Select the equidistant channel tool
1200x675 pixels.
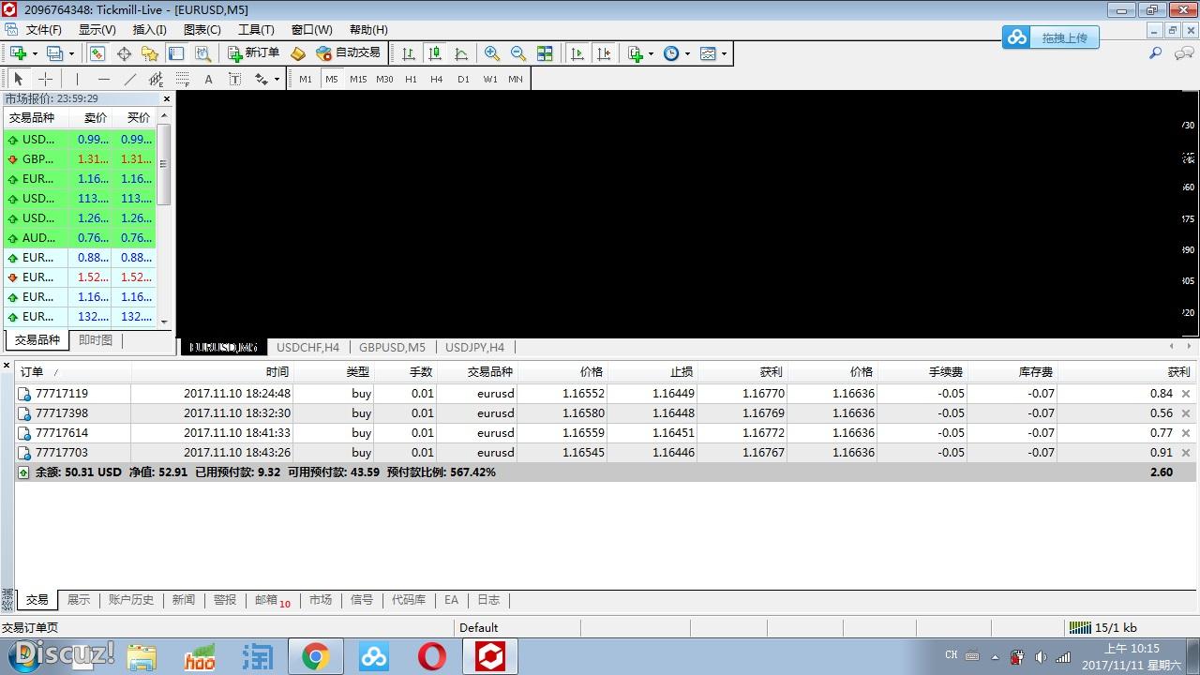[x=157, y=79]
